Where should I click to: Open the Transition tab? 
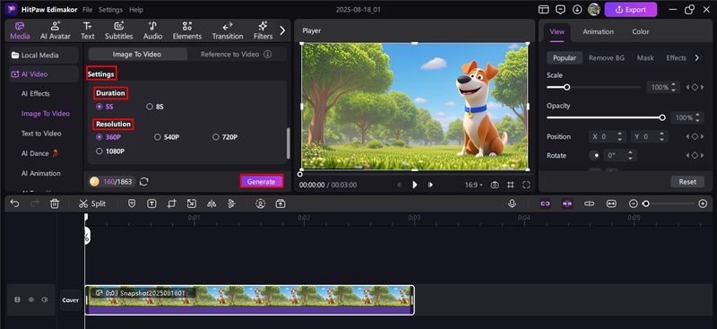point(228,30)
